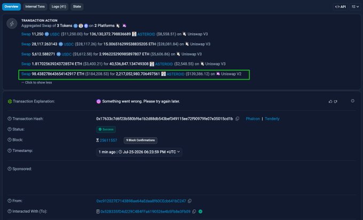Open USDC link in the 28,117.263143 swap row
This screenshot has height=220, width=363.
click(x=69, y=44)
